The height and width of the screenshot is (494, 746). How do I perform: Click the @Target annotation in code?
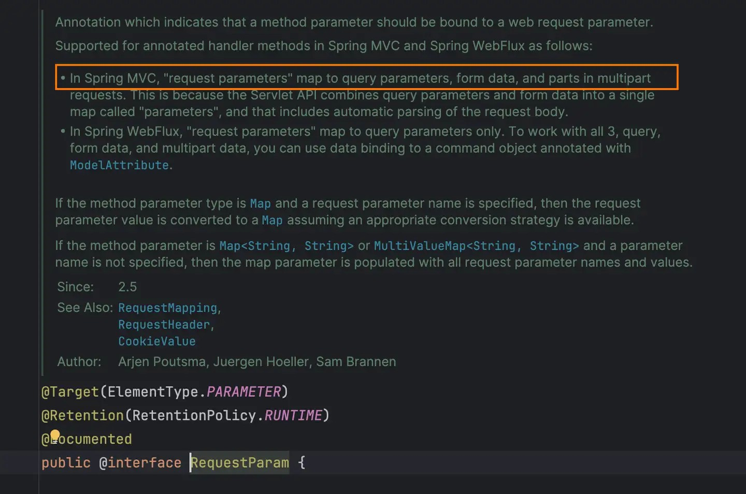click(70, 392)
